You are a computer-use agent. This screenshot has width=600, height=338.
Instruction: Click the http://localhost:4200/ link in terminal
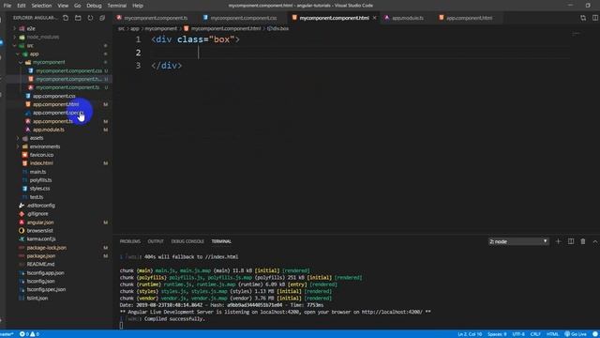coord(392,312)
